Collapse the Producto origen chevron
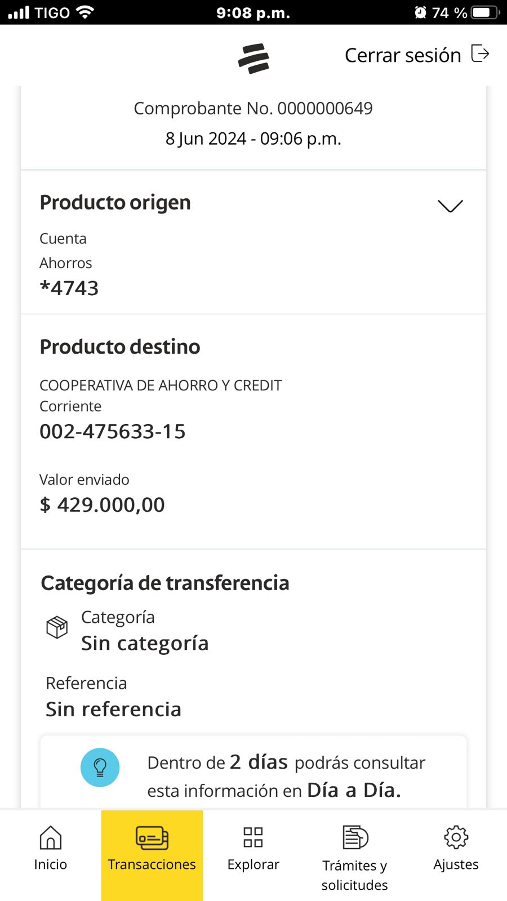This screenshot has height=901, width=507. [450, 206]
